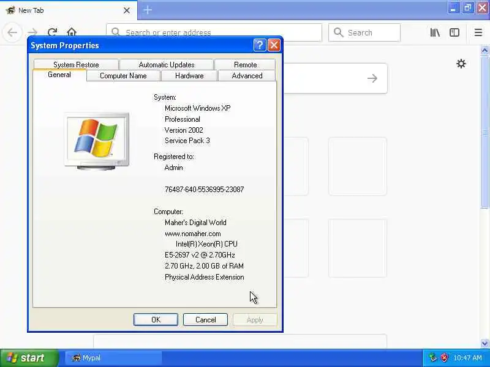Image resolution: width=490 pixels, height=367 pixels.
Task: Open the Windows start menu
Action: (x=29, y=358)
